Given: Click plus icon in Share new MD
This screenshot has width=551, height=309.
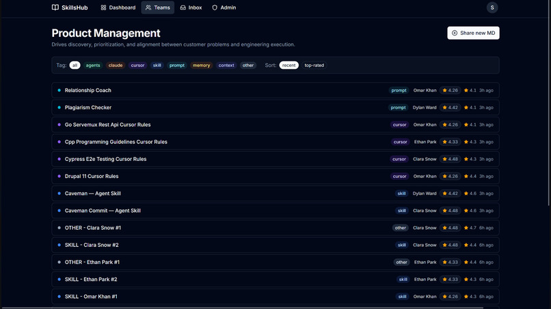Looking at the screenshot, I should [x=455, y=33].
